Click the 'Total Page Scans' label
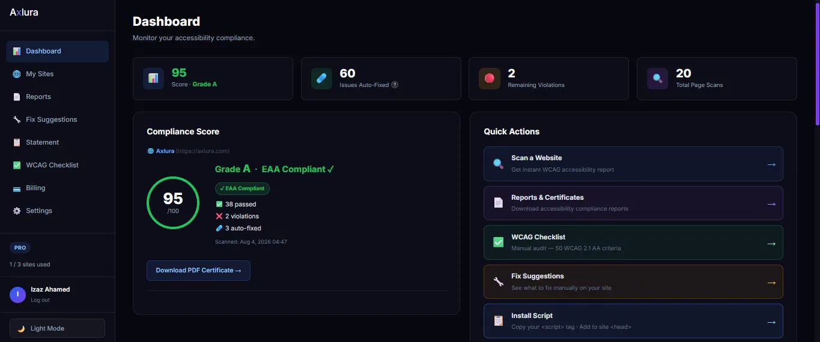 click(x=699, y=85)
